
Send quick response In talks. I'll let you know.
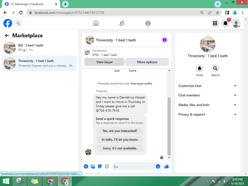[x=120, y=139]
